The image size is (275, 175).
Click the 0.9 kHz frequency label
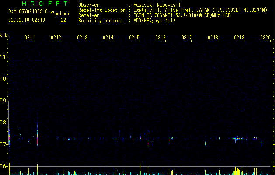pyautogui.click(x=3, y=101)
